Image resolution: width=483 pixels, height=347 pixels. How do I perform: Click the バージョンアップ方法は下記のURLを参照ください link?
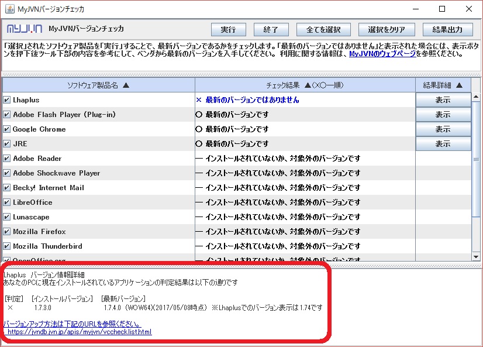click(73, 324)
